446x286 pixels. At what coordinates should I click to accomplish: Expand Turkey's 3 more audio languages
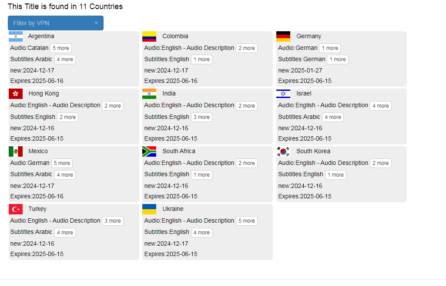pos(112,221)
